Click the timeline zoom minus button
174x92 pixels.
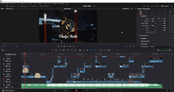112,50
